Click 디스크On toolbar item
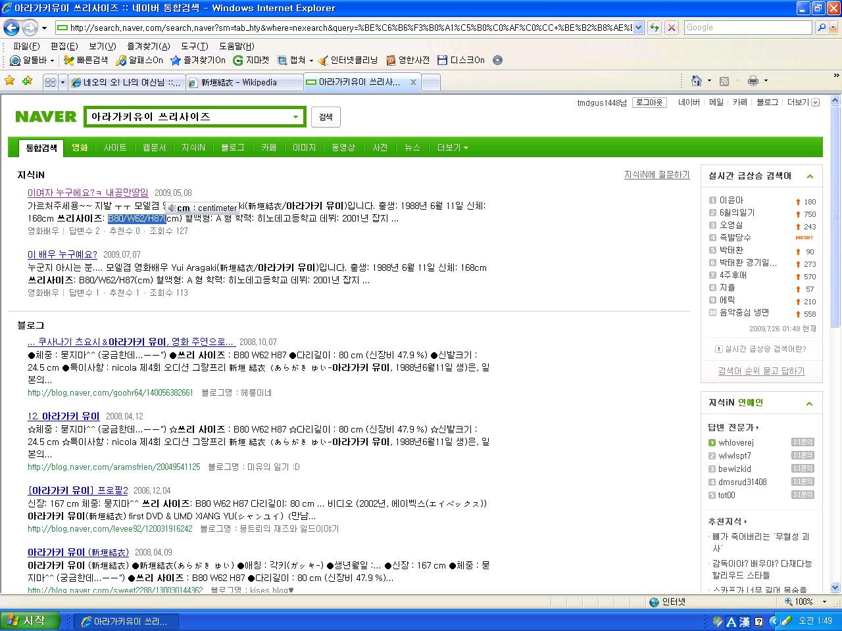The height and width of the screenshot is (631, 842). click(x=461, y=60)
